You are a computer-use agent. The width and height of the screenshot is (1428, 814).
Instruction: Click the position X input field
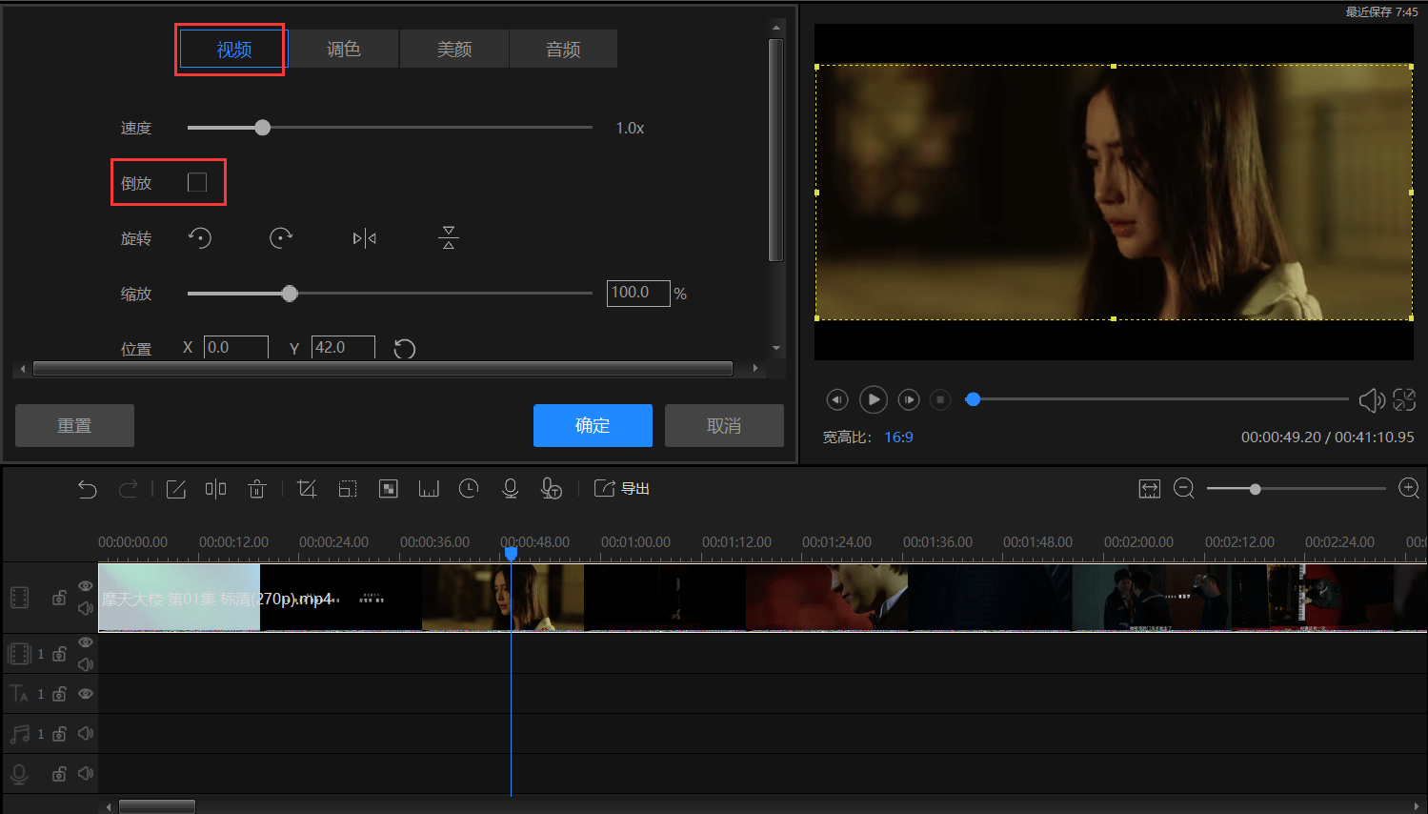pos(236,347)
